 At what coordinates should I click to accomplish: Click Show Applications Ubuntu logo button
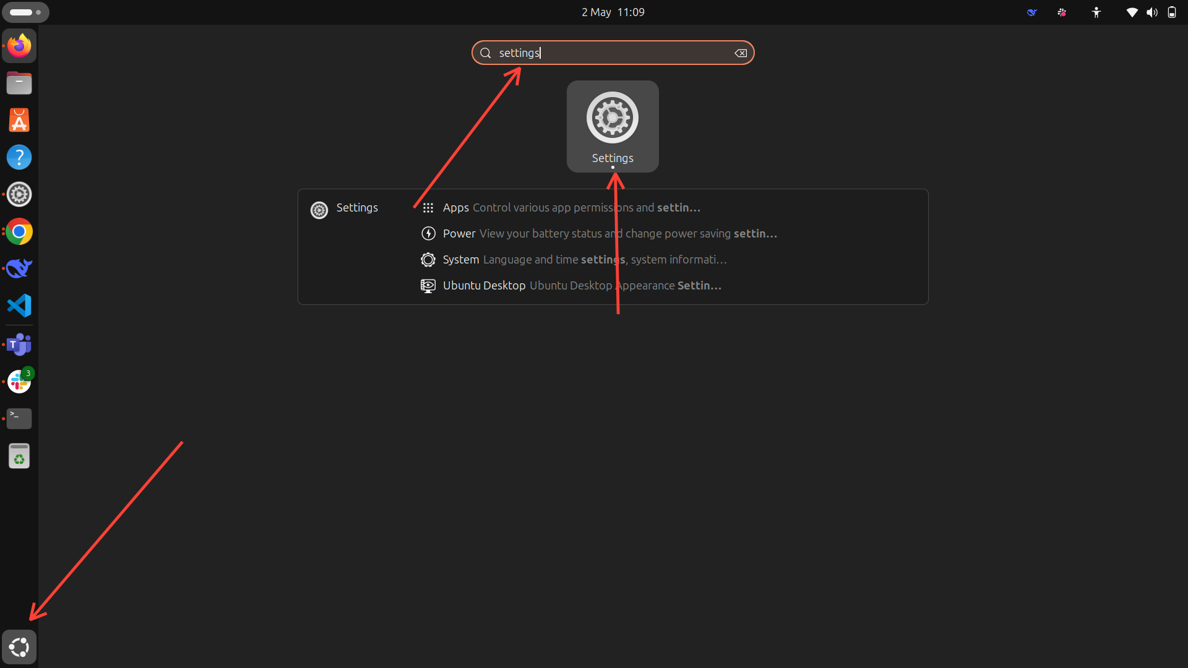pyautogui.click(x=19, y=647)
